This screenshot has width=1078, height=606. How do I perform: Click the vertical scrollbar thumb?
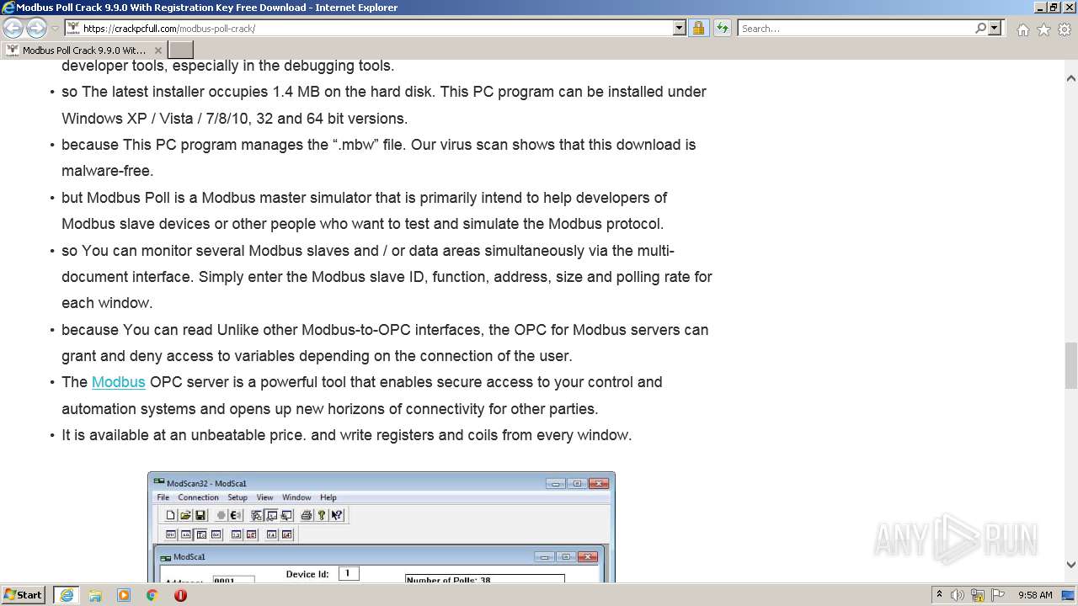(1071, 364)
